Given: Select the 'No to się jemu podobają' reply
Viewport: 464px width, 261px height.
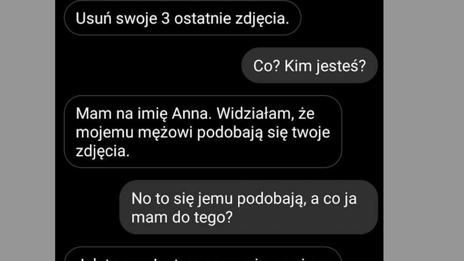Looking at the screenshot, I should 249,207.
